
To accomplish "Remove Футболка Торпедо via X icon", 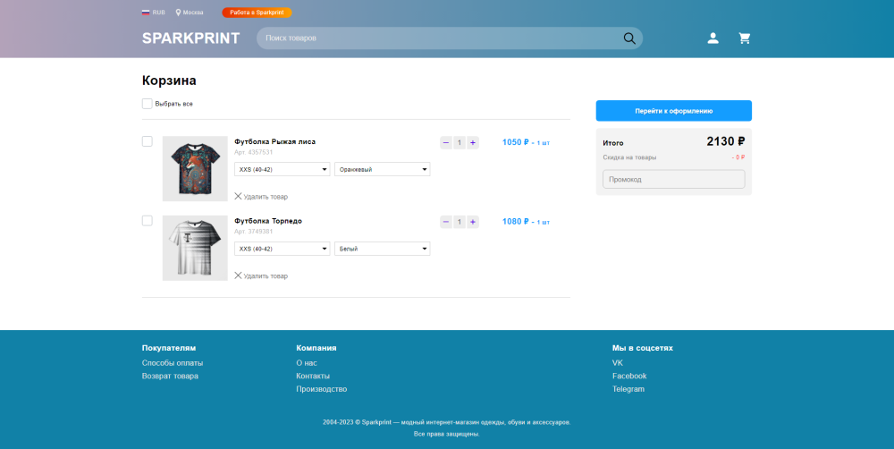I will [x=238, y=275].
